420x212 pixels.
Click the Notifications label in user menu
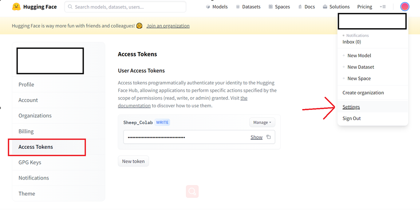[x=357, y=35]
